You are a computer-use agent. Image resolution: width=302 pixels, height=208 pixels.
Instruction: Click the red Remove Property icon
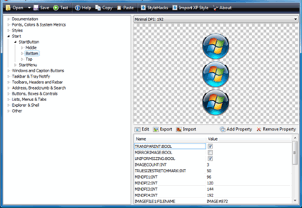coord(259,129)
